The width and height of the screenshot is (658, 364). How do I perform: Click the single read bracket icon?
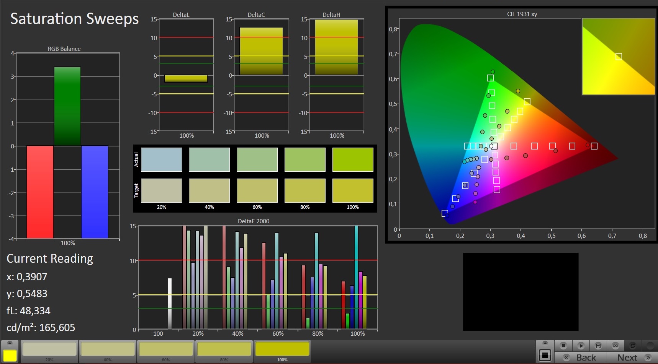coord(598,346)
